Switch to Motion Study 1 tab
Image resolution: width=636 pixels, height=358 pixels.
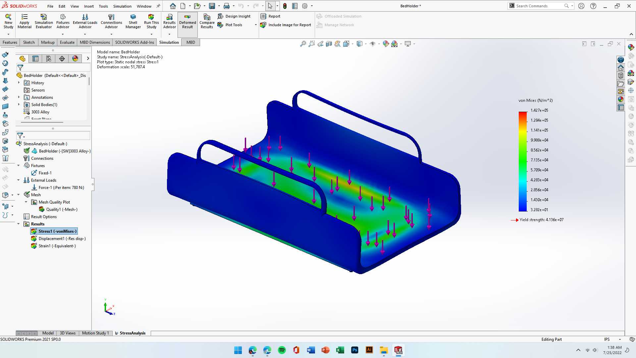coord(95,333)
